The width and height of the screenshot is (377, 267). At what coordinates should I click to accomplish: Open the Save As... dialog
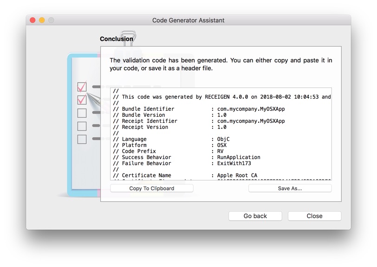(290, 188)
